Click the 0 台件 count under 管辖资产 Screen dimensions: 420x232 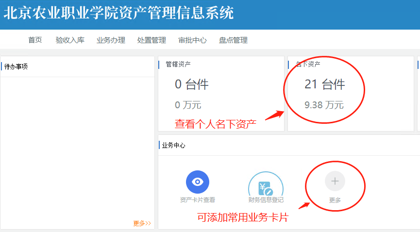191,84
